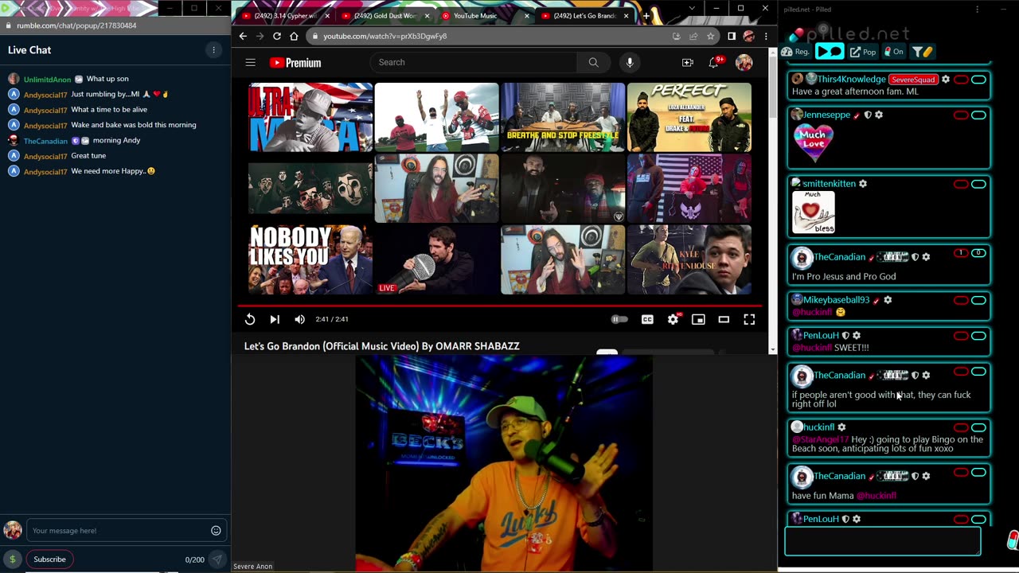Reload the YouTube page
The image size is (1019, 573).
click(x=276, y=36)
